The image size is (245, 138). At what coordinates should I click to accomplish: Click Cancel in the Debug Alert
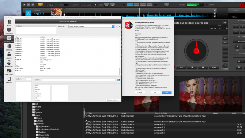tap(140, 93)
